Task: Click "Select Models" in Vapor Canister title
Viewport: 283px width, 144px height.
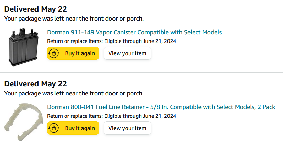Action: (x=203, y=32)
